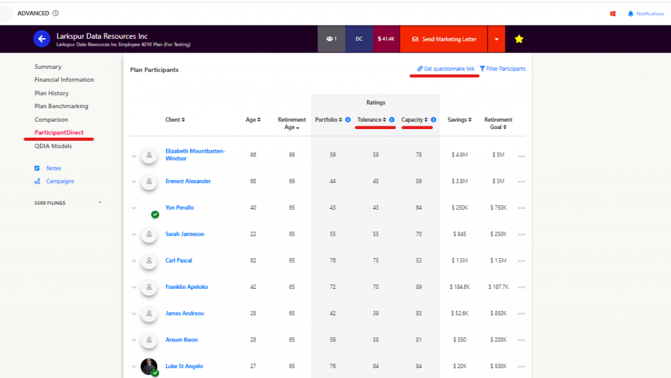671x378 pixels.
Task: Click Get questionnaire link
Action: click(446, 69)
